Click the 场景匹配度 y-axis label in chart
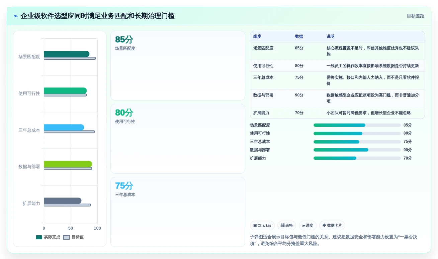Screen dimensions: 438x259 [x=29, y=57]
